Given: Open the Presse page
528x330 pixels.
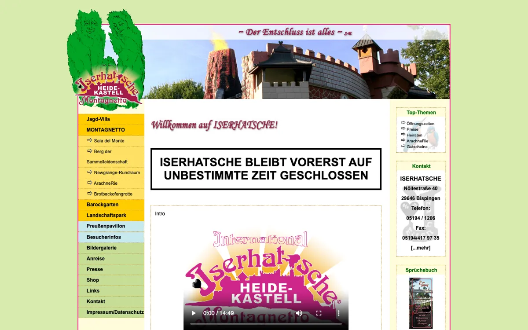Looking at the screenshot, I should tap(111, 269).
